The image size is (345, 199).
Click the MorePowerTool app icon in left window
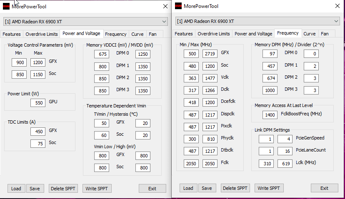(x=6, y=6)
